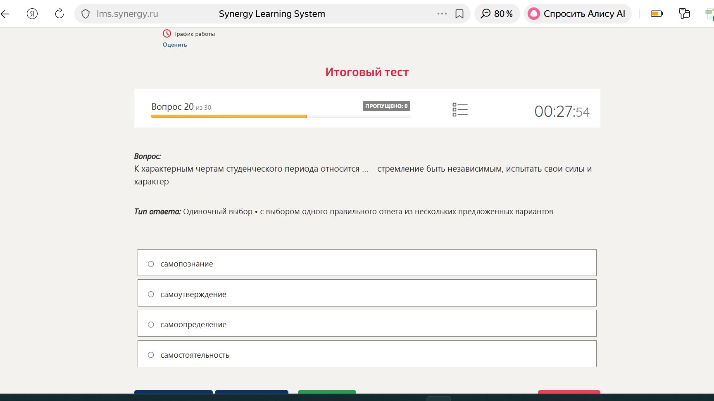Reload the page with refresh icon
The width and height of the screenshot is (714, 401).
pyautogui.click(x=59, y=14)
